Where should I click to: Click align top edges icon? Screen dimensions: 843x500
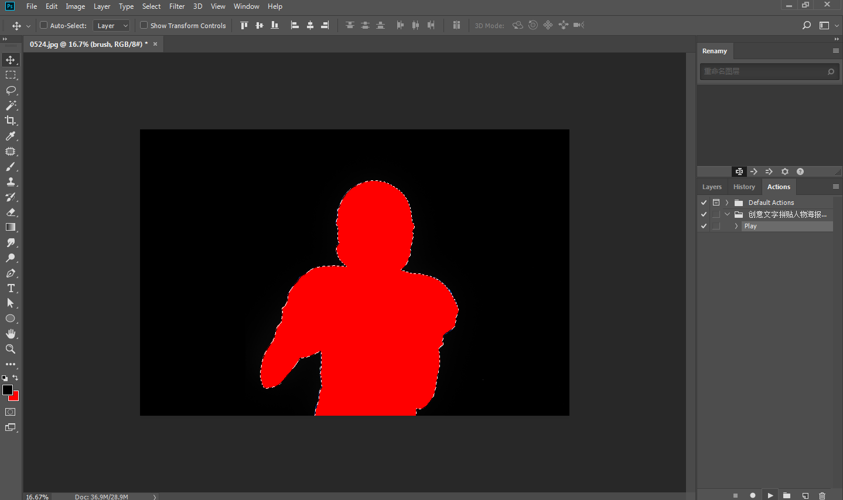pos(244,25)
